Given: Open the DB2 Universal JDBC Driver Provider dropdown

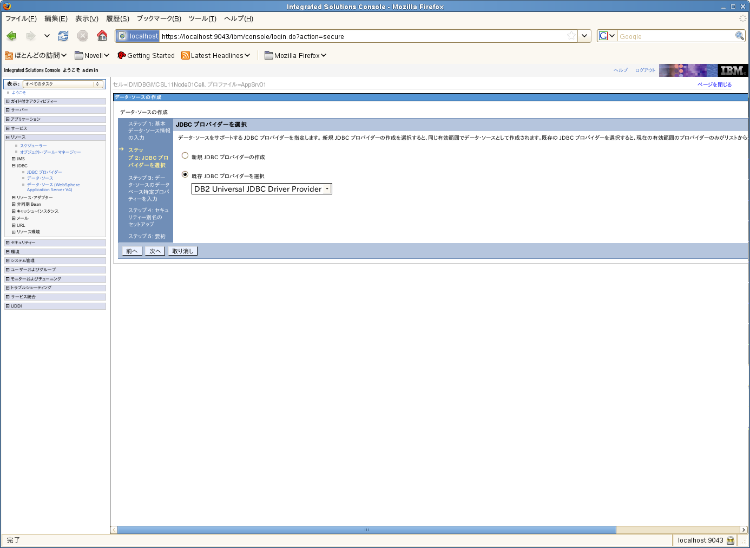Looking at the screenshot, I should (x=262, y=189).
